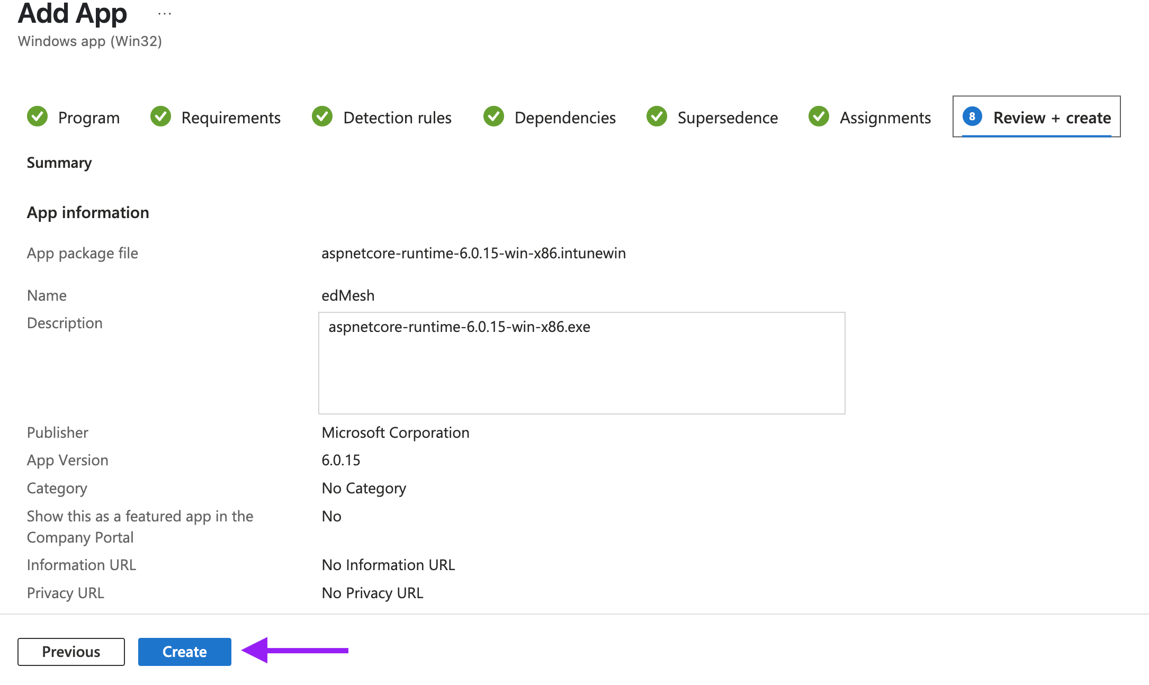This screenshot has height=685, width=1149.
Task: Click the No Information URL value
Action: 388,565
